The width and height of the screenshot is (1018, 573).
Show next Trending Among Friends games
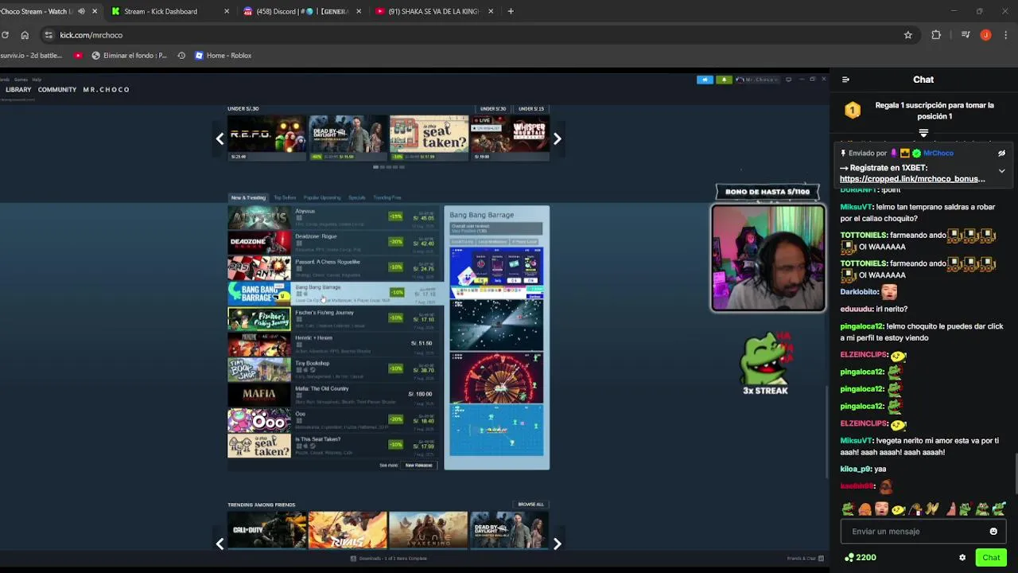558,544
